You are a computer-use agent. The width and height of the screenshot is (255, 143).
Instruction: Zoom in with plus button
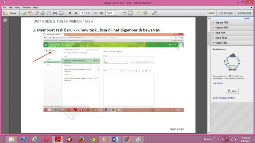[x=101, y=13]
